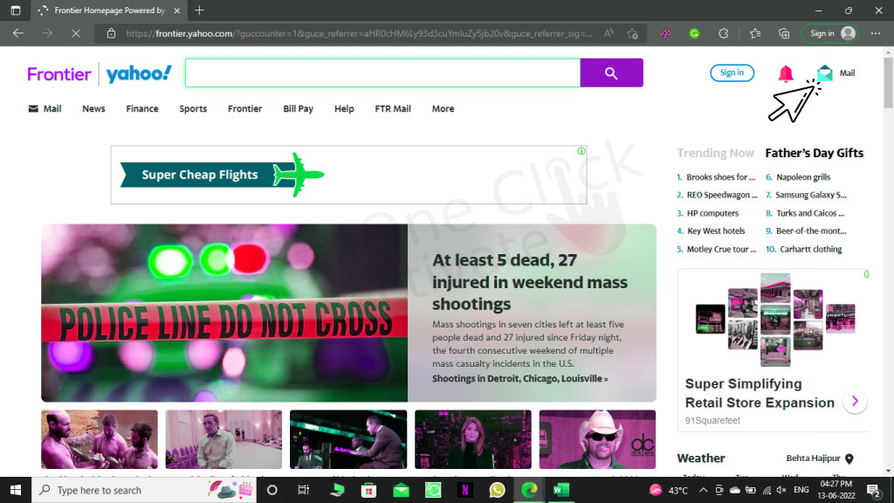
Task: Click the browser address bar URL
Action: (359, 34)
